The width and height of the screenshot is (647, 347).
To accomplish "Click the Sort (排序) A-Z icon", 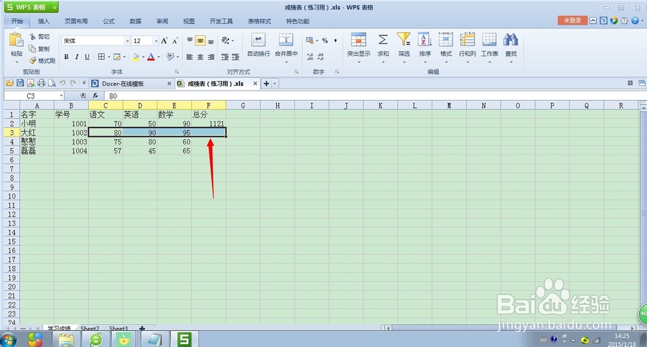I will tap(424, 39).
